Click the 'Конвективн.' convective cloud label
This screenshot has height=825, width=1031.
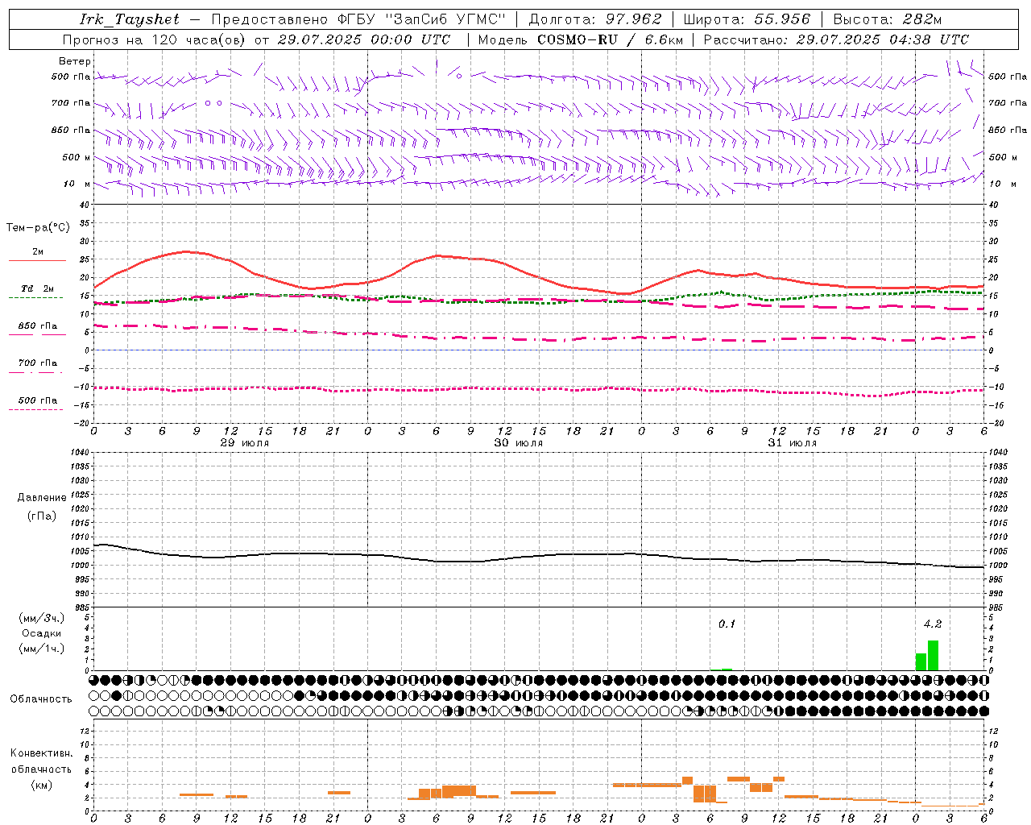41,753
